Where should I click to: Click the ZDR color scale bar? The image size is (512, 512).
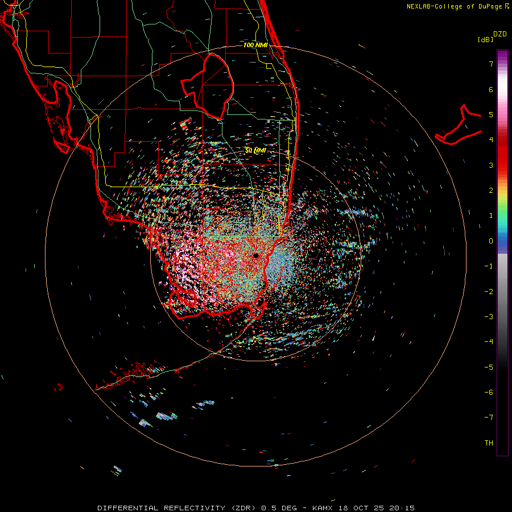[x=502, y=253]
